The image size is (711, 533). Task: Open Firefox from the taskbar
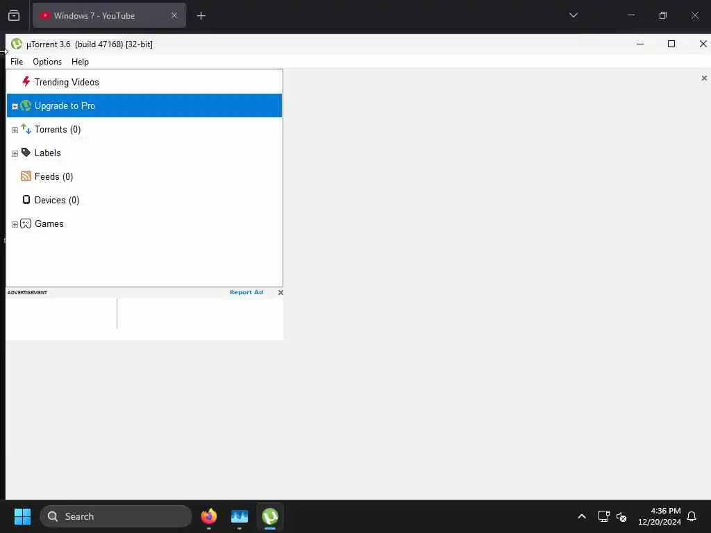pos(209,516)
